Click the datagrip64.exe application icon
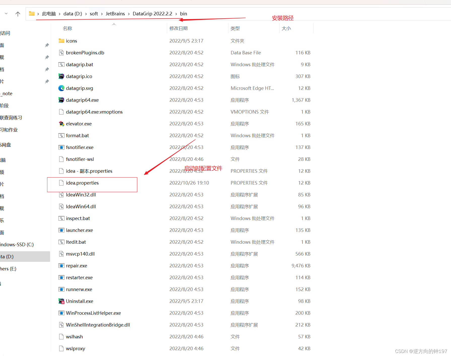This screenshot has width=451, height=356. pos(61,100)
